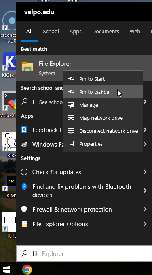
Task: Click the magnifier icon in the search box
Action: click(x=24, y=253)
